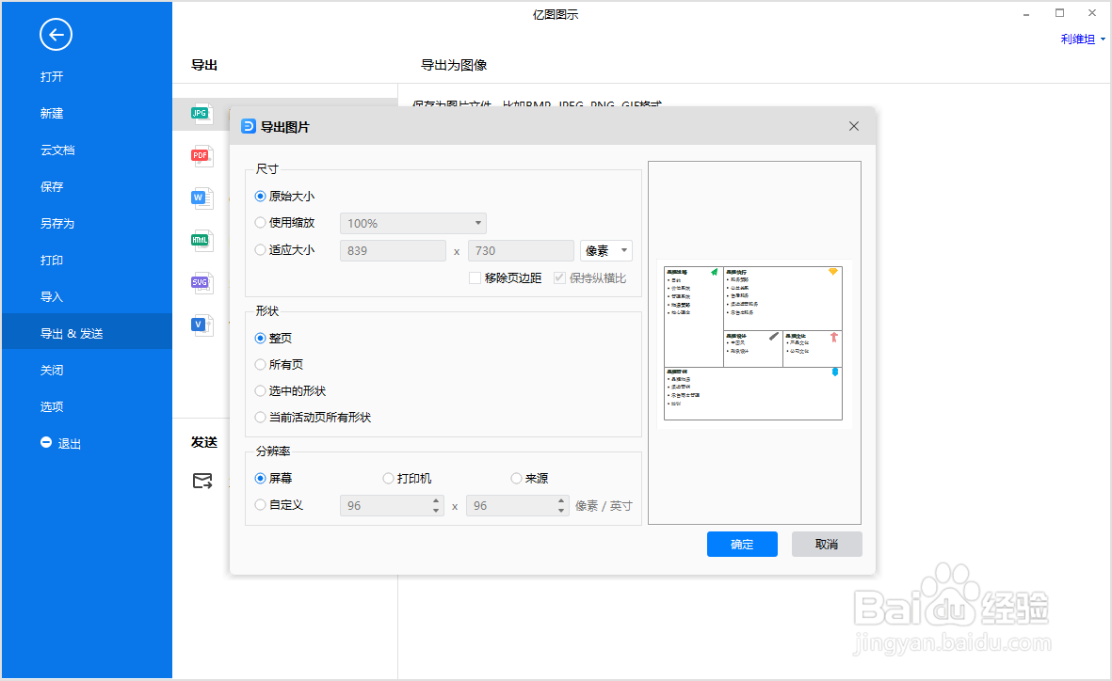
Task: Click the 确定 button to confirm export
Action: pos(742,544)
